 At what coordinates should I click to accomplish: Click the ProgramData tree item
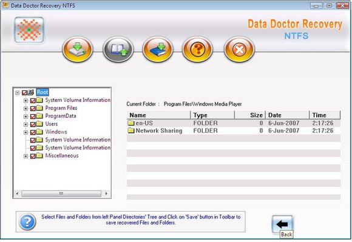point(61,116)
